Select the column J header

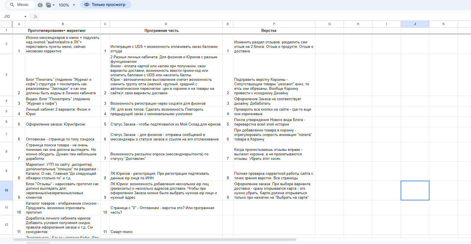[x=415, y=24]
